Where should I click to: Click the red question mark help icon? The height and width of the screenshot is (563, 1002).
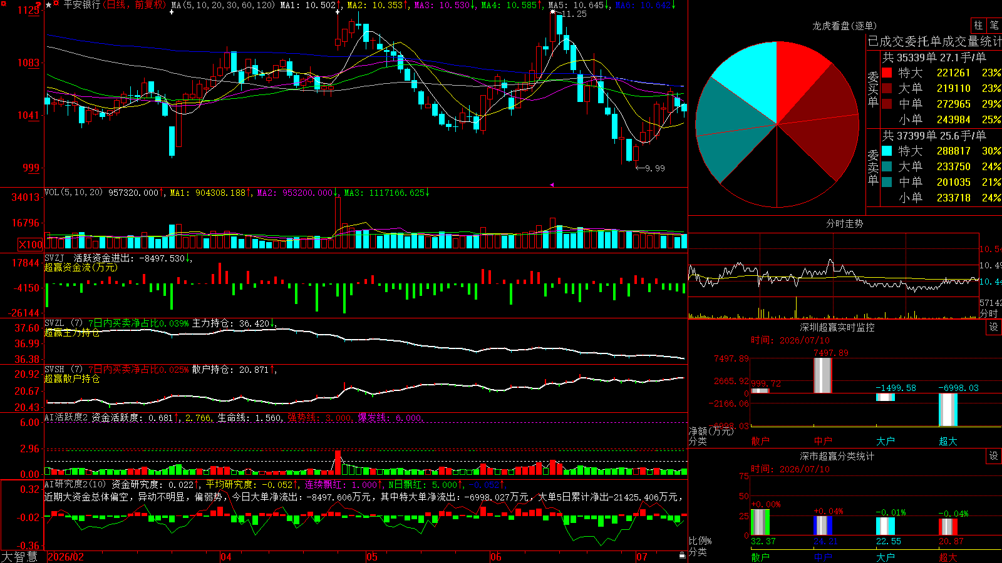(38, 4)
